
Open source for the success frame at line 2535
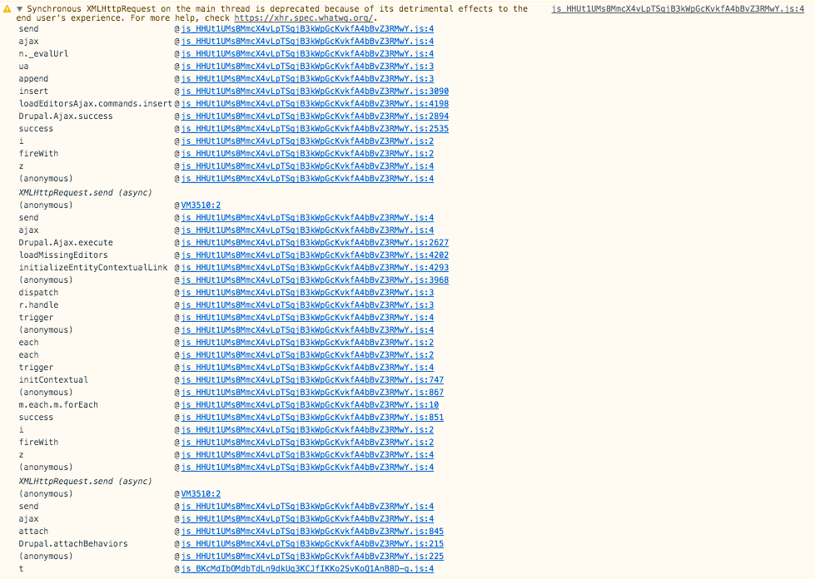point(313,128)
